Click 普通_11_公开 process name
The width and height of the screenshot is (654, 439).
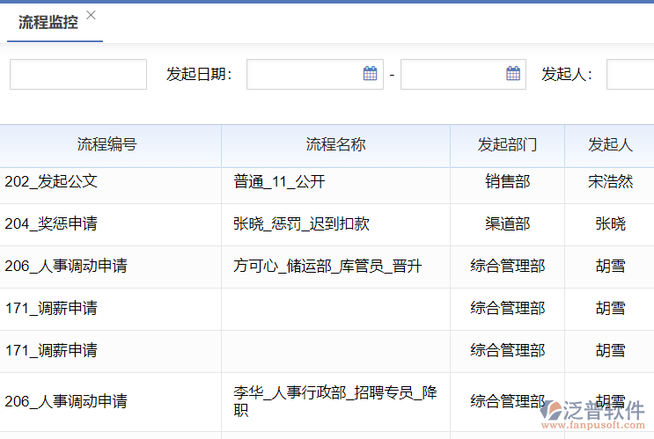click(x=279, y=182)
